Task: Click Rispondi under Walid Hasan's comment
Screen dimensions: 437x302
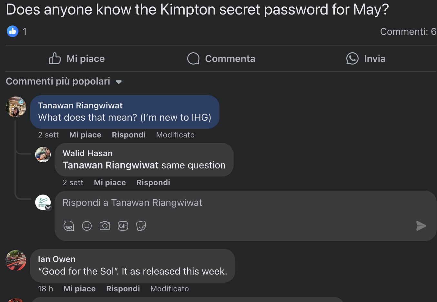Action: click(x=153, y=183)
